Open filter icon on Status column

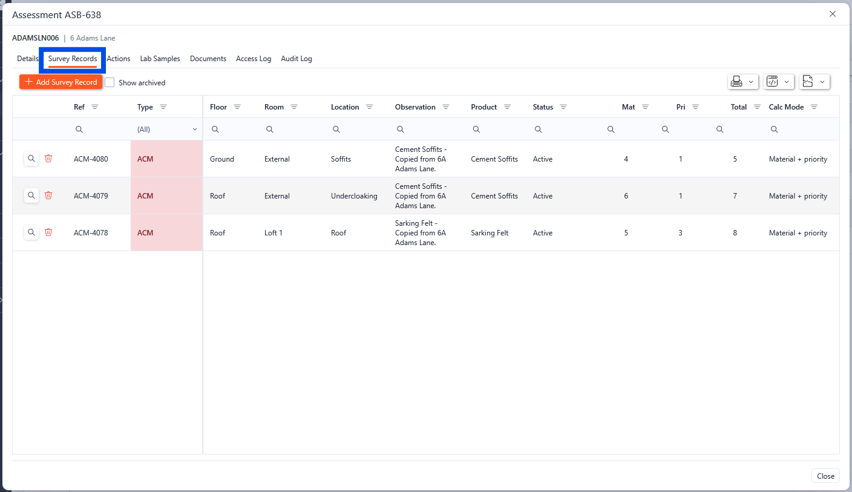click(x=563, y=107)
